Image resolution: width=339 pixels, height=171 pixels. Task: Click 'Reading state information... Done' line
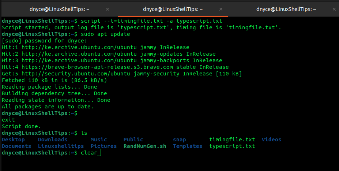[56, 100]
